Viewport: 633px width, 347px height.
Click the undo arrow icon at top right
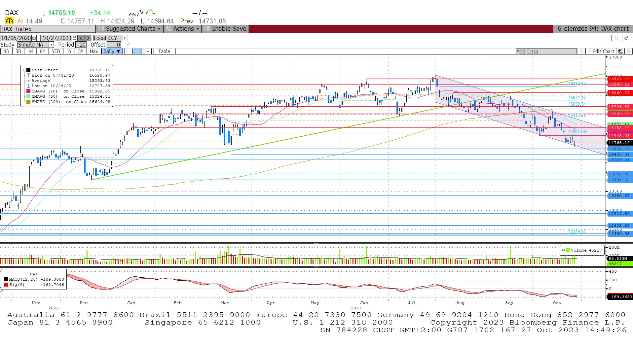(616, 38)
